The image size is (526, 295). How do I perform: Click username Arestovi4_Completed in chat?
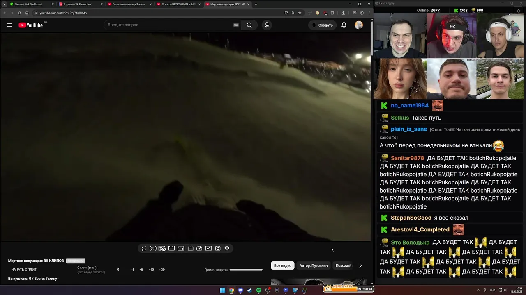coord(420,229)
